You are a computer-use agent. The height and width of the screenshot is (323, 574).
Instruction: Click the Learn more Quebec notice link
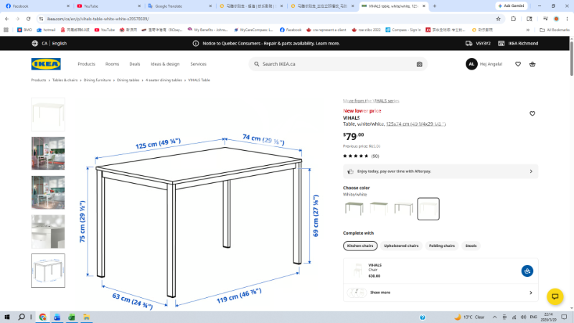pos(328,43)
